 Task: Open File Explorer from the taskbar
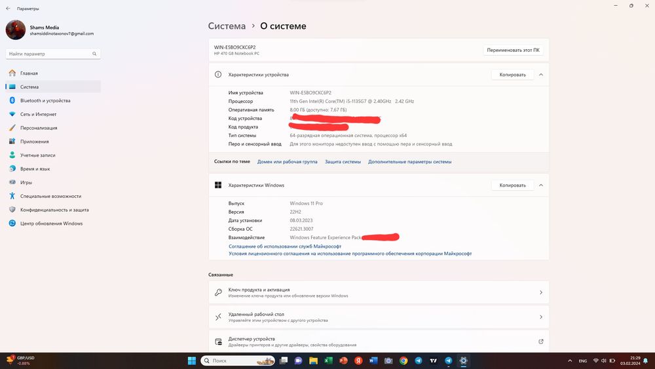(x=313, y=360)
